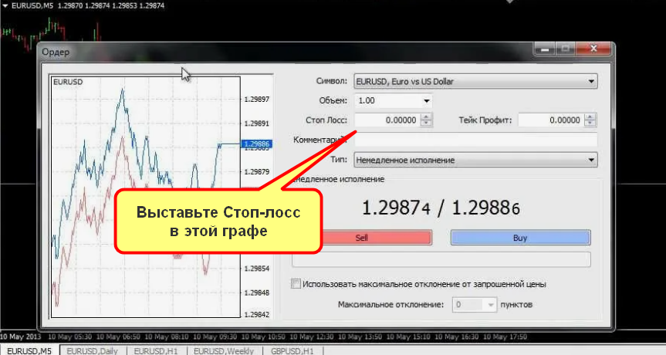
Task: Click the 10 May 2013 date label
Action: [21, 336]
